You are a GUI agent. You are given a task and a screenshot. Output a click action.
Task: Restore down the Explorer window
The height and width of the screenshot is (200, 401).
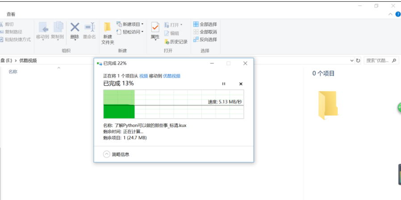pos(376,6)
